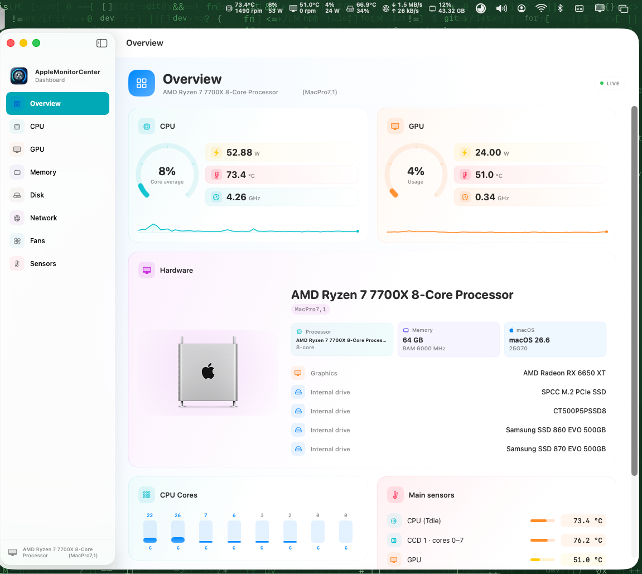Open the Fans sidebar section
Viewport: 642px width, 574px height.
(58, 241)
